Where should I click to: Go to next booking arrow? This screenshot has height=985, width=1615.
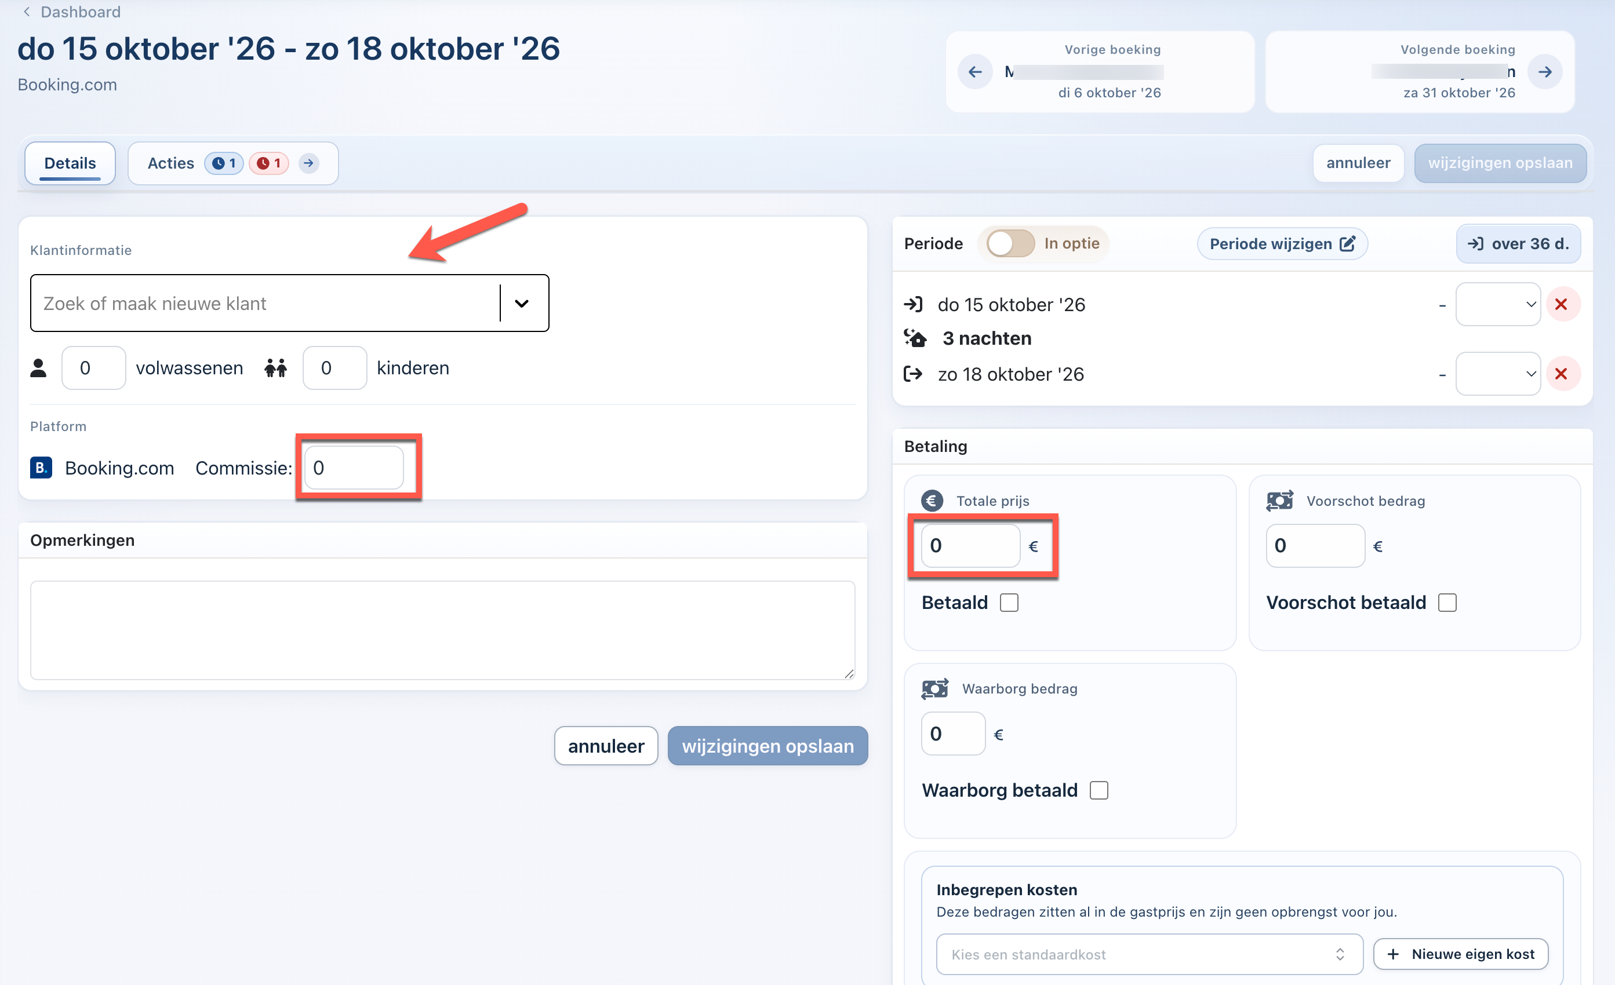(x=1545, y=71)
